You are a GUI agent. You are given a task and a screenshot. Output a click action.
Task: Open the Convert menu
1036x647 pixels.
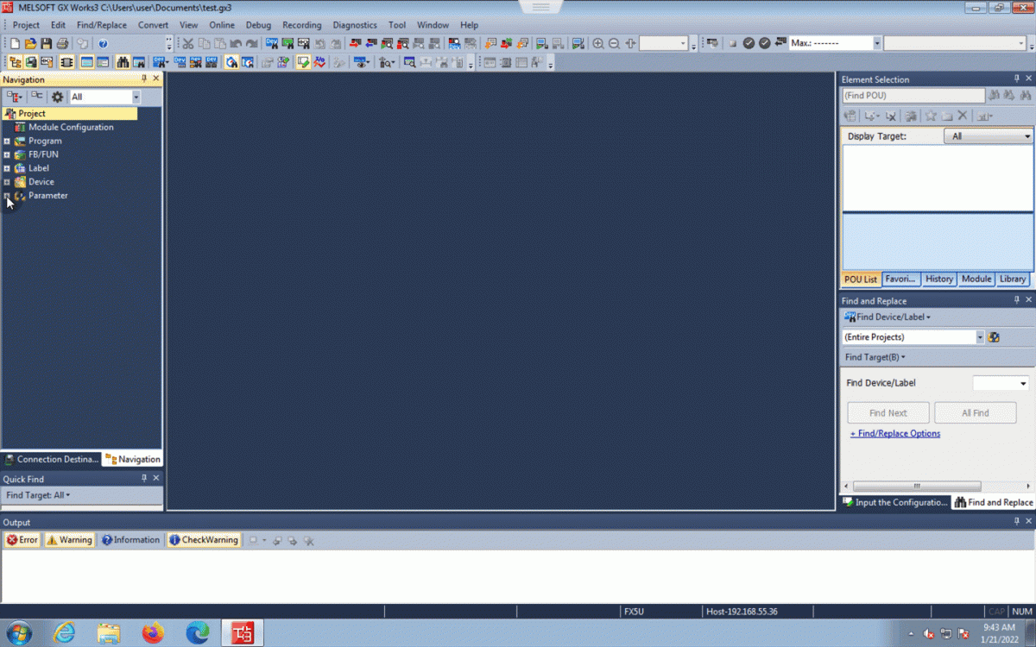coord(153,25)
